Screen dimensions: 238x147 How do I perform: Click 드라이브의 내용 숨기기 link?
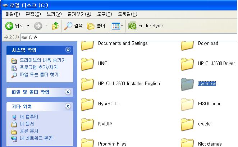click(x=42, y=60)
